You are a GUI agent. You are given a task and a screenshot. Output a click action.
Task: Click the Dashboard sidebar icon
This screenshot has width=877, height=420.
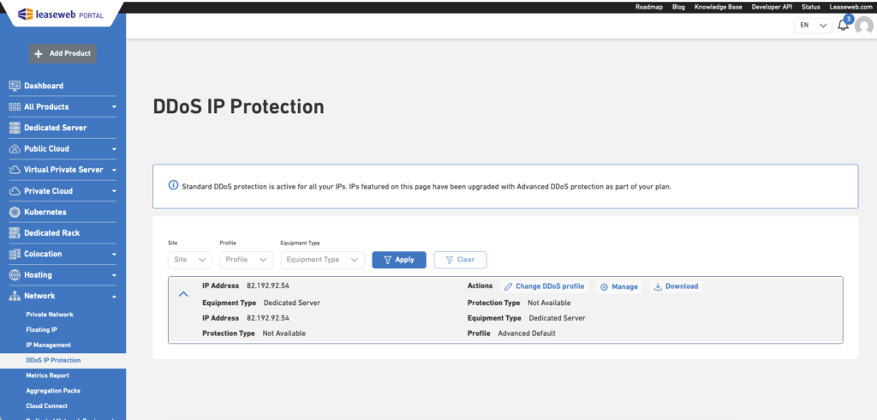15,86
